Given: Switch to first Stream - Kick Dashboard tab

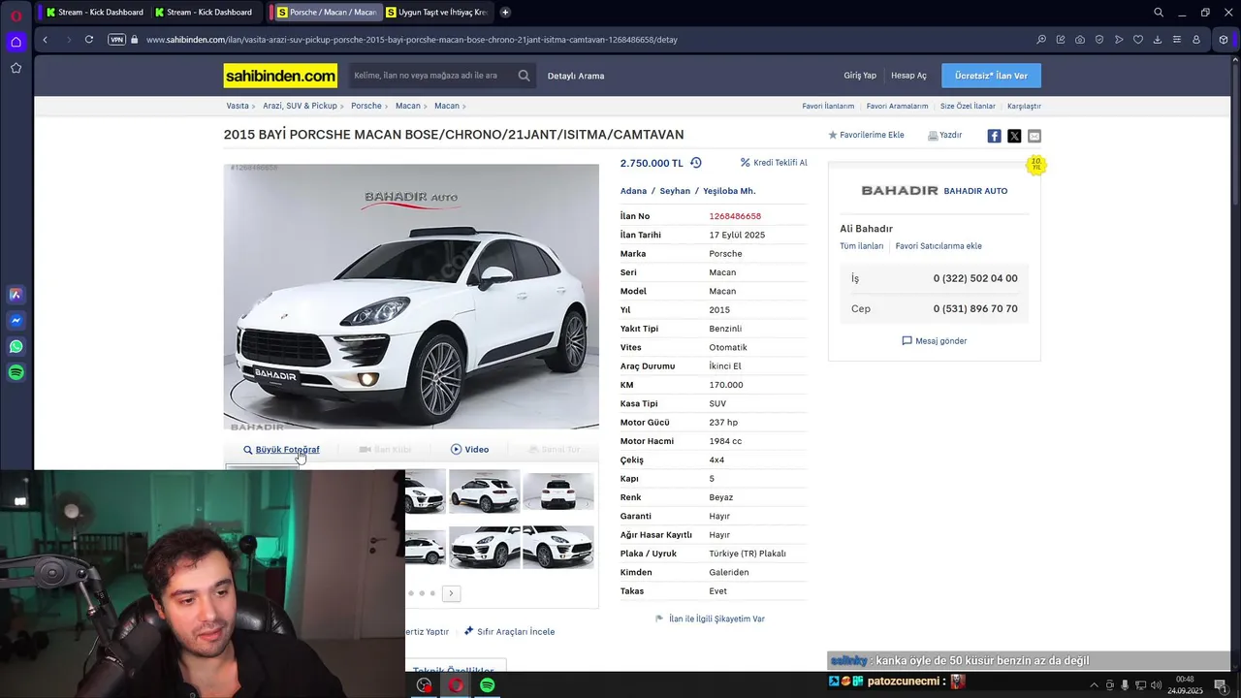Looking at the screenshot, I should 94,13.
